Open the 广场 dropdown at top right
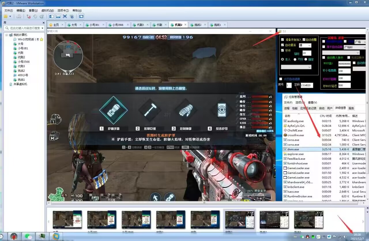Viewport: 369px width, 241px height. [x=360, y=42]
